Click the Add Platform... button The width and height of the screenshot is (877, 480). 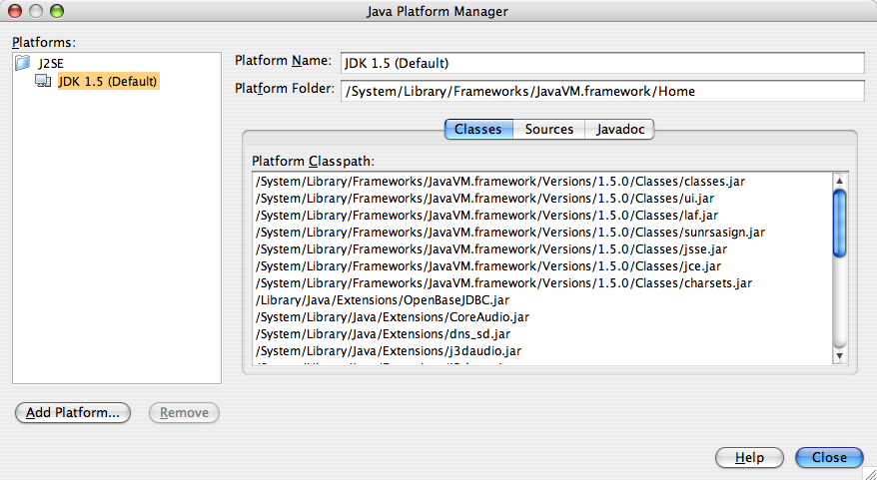[73, 412]
